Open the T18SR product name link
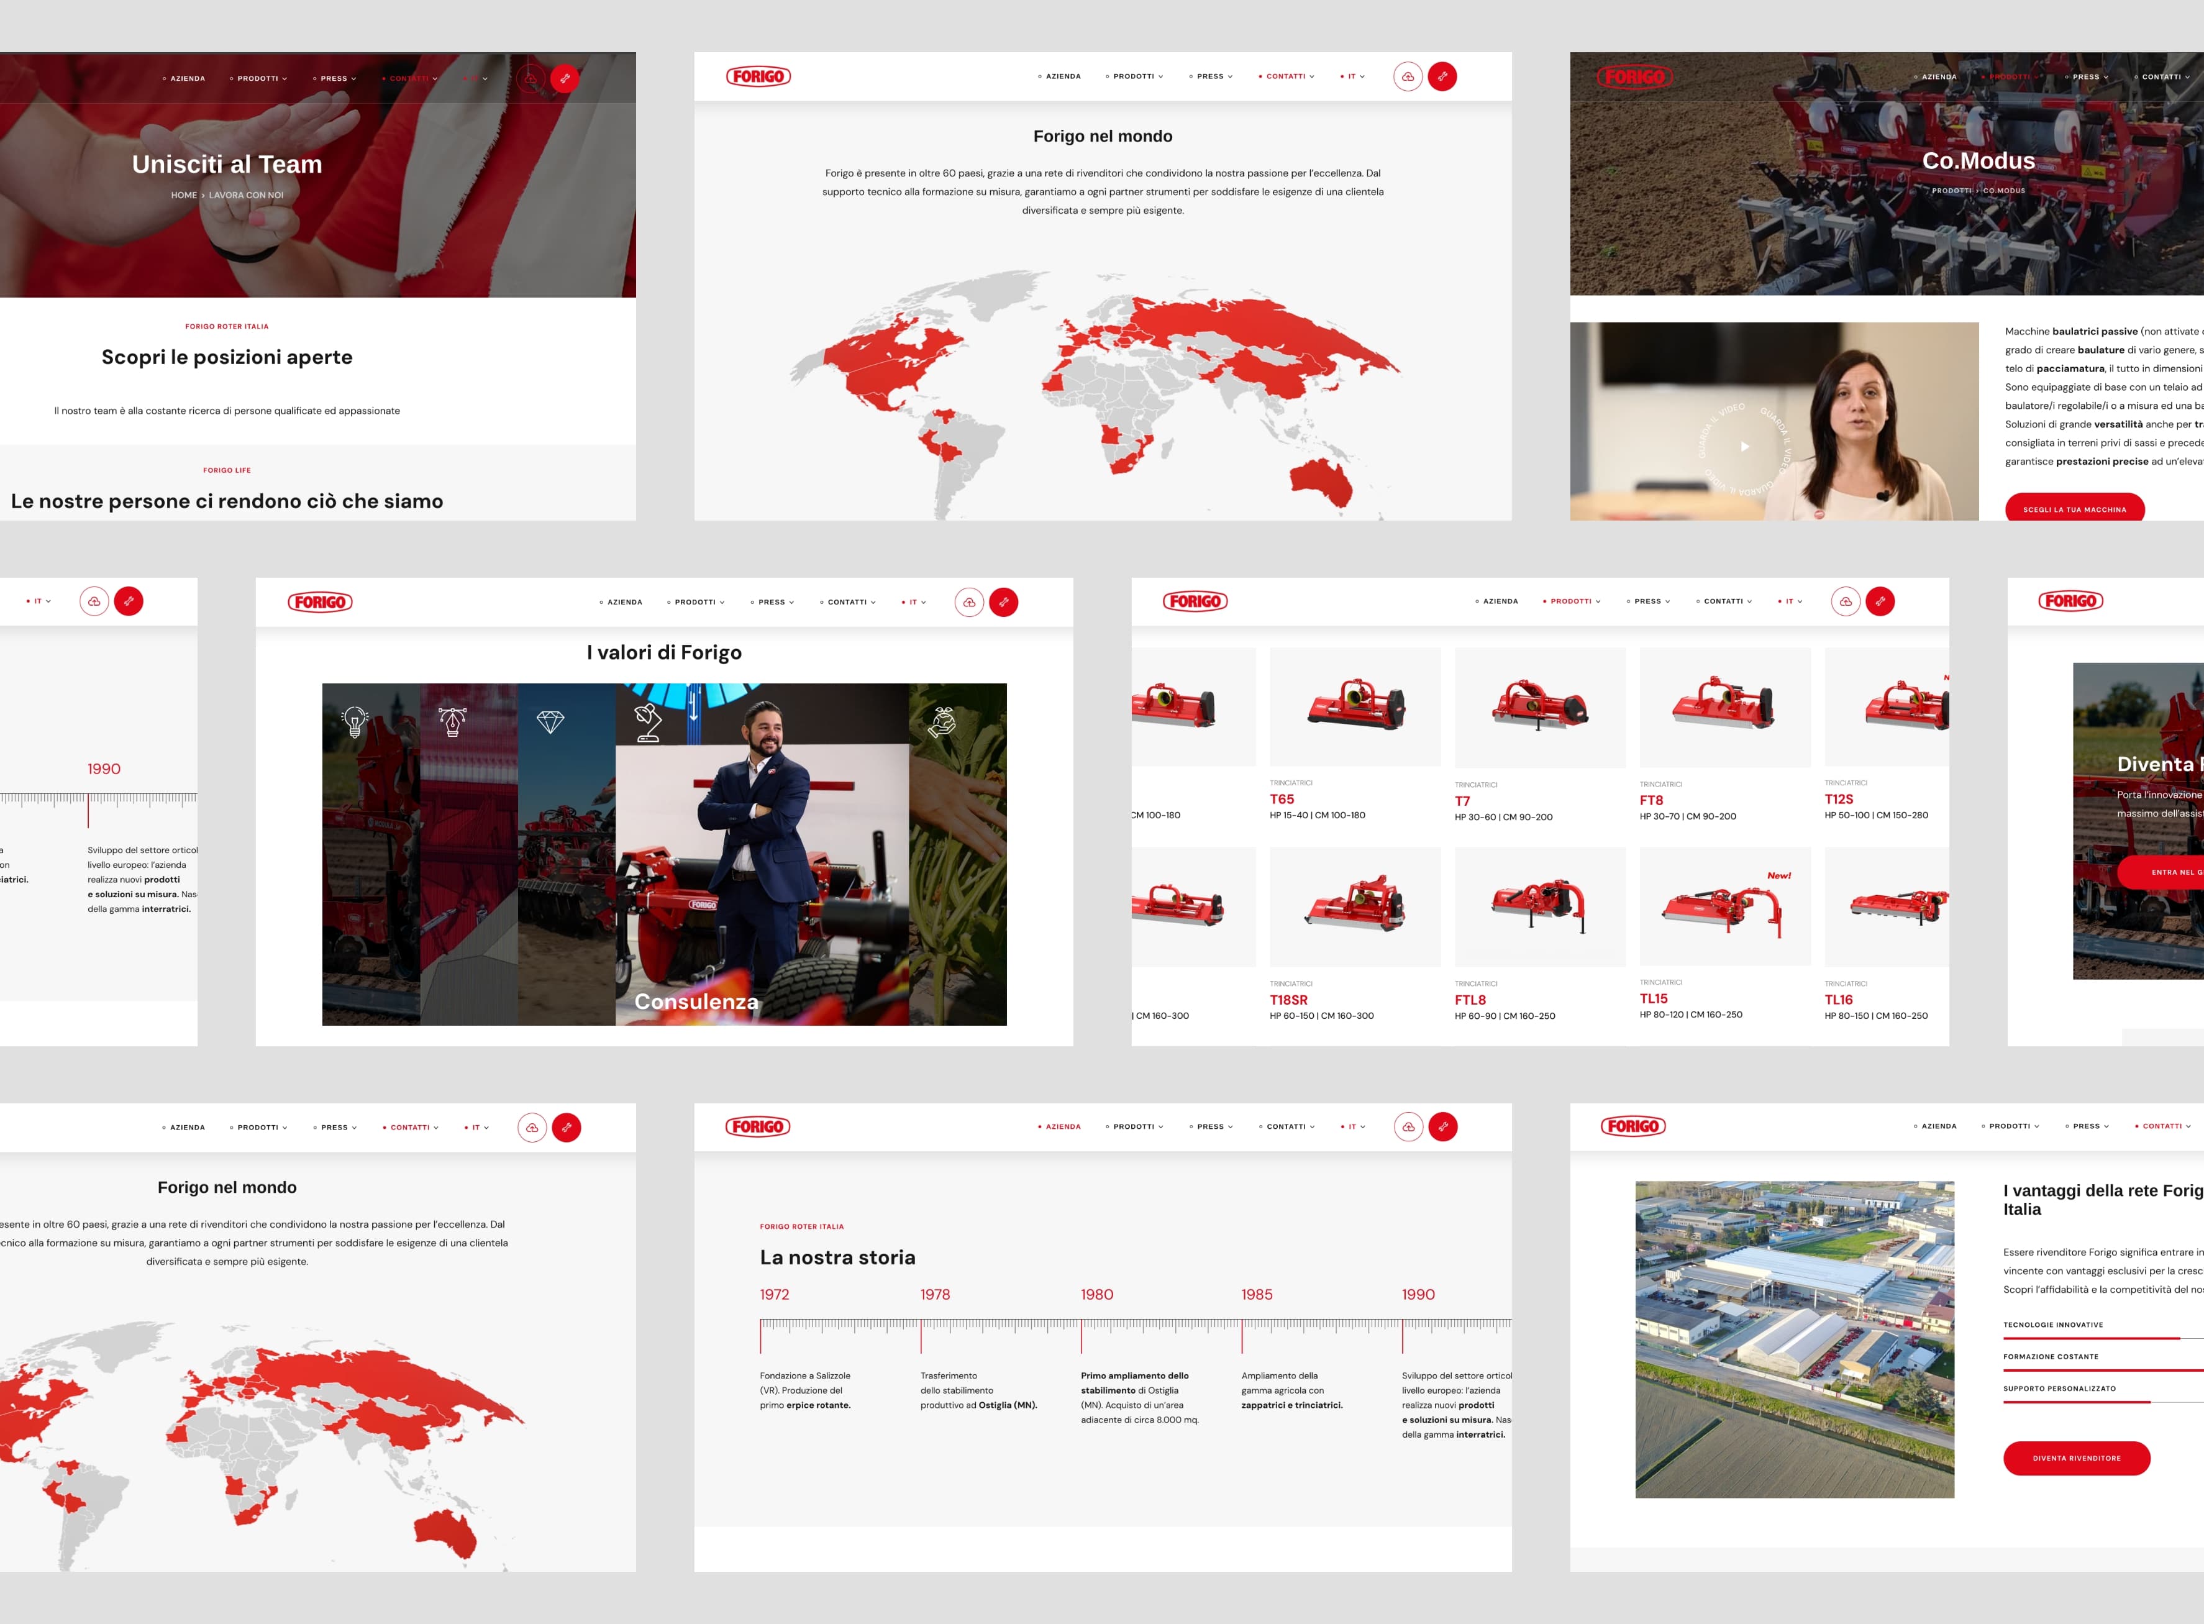 [1288, 1000]
